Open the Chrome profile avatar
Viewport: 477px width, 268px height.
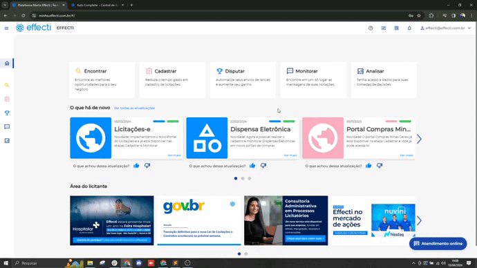(462, 15)
